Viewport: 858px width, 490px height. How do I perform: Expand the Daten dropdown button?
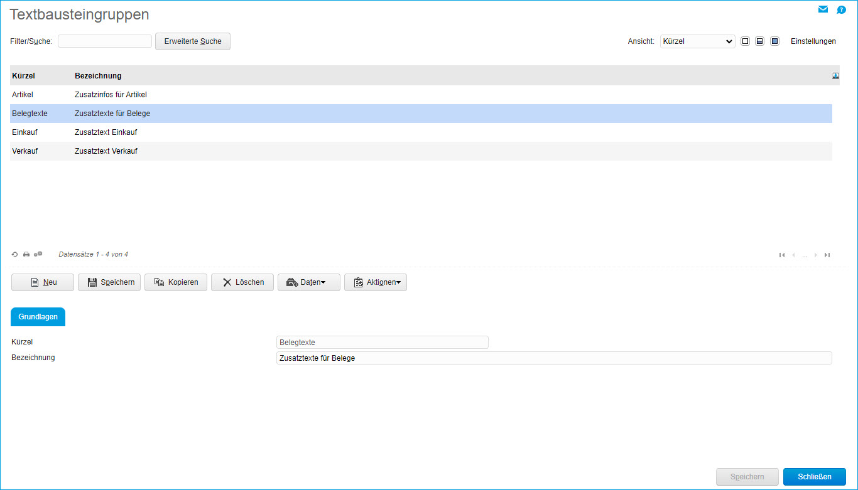(x=309, y=282)
